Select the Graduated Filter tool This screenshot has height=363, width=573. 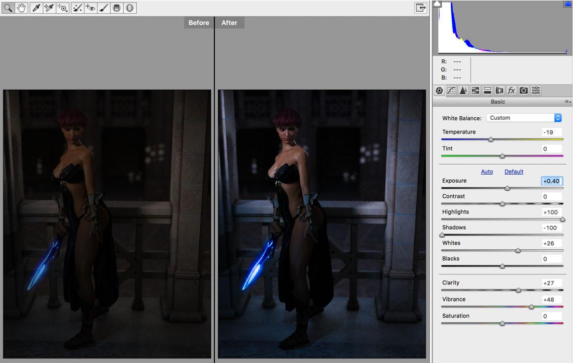[x=117, y=8]
